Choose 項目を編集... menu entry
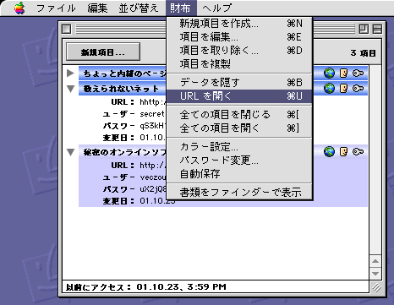The image size is (394, 305). [239, 37]
